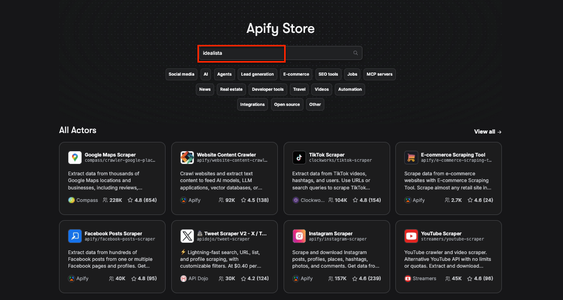This screenshot has height=300, width=563.
Task: Click the TikTok Scraper logo icon
Action: 299,158
